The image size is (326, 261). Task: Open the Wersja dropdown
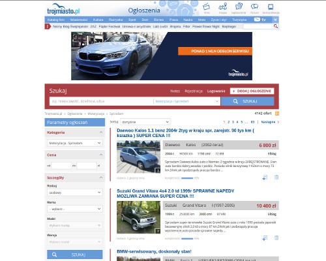point(75,242)
